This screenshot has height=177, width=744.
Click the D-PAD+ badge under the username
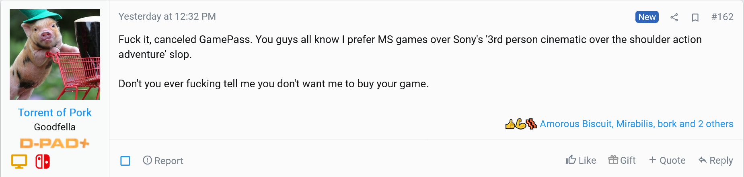click(55, 143)
